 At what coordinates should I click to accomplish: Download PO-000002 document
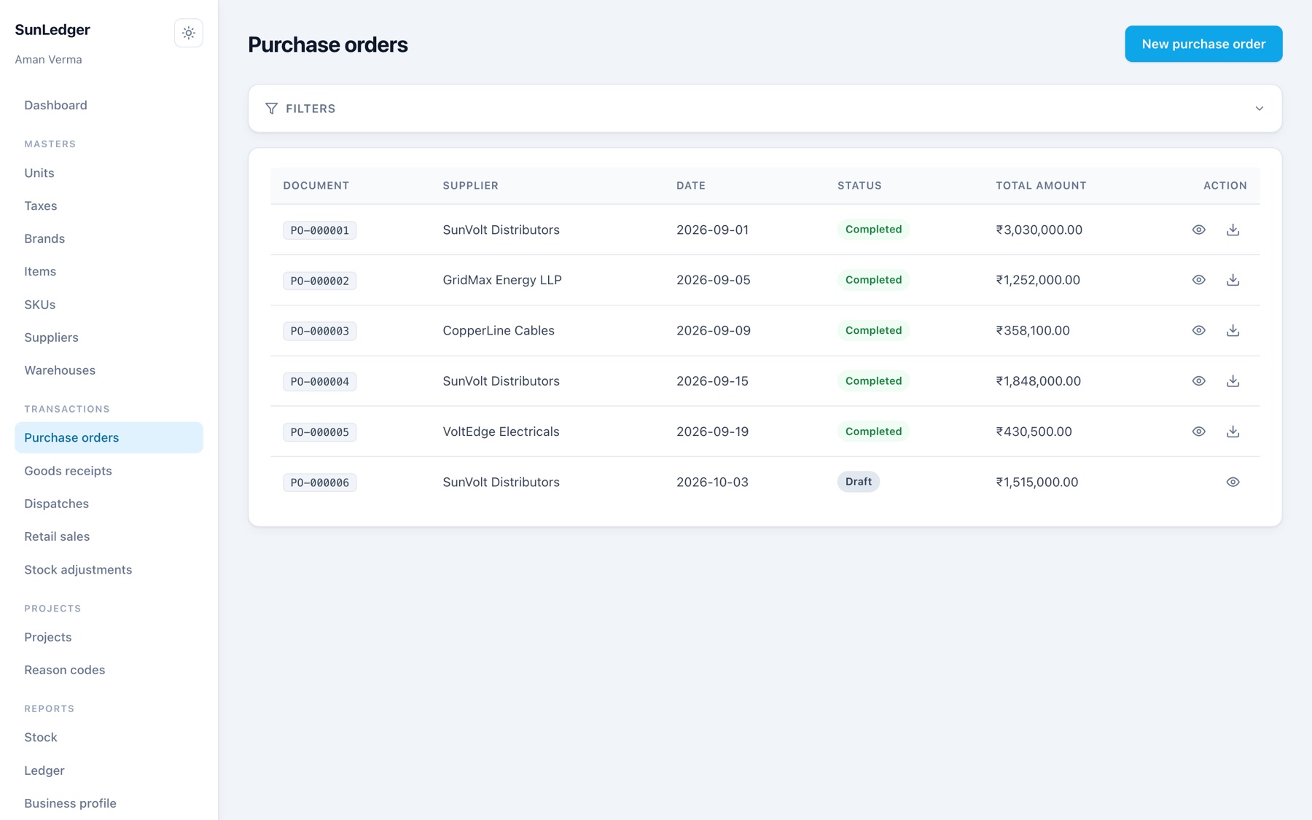pyautogui.click(x=1233, y=280)
